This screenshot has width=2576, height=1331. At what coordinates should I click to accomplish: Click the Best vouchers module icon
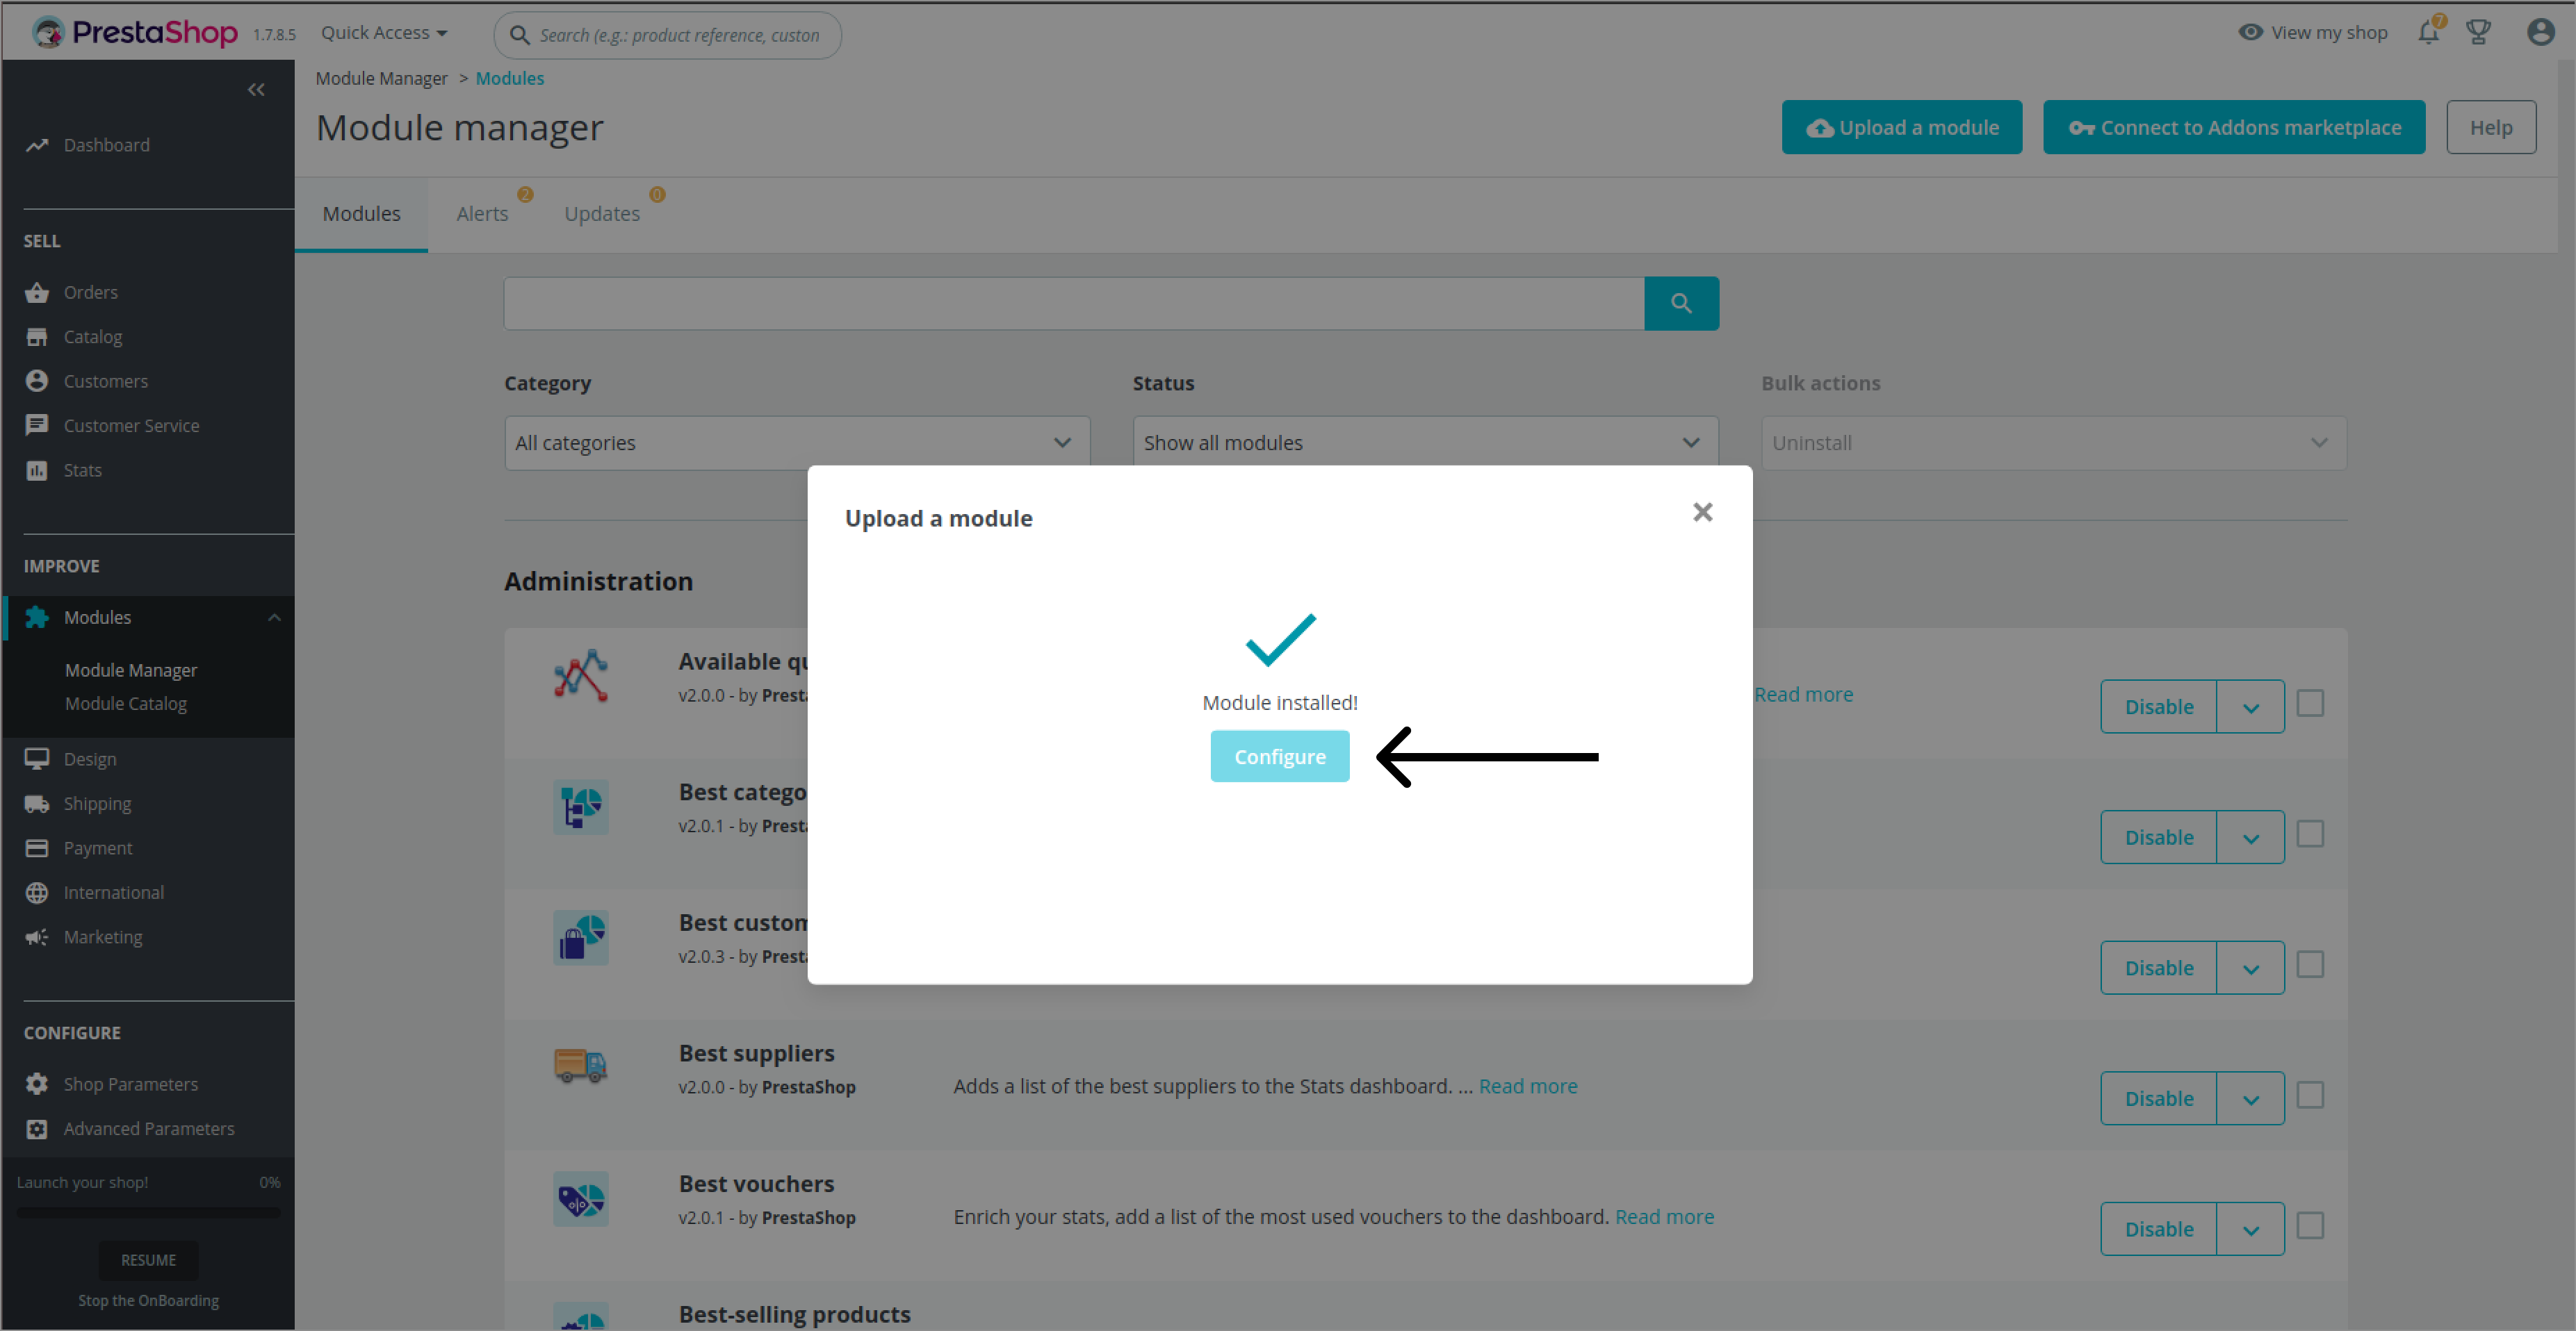coord(581,1198)
